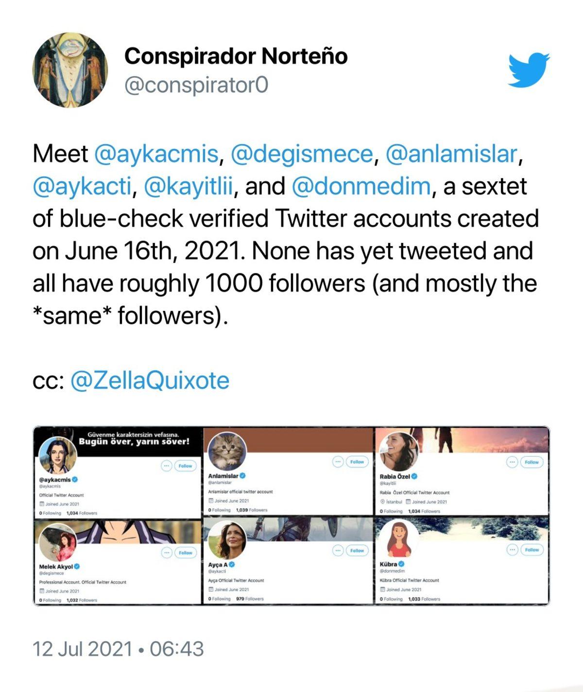Open the "..." menu on Kübra's profile card
Image resolution: width=583 pixels, height=692 pixels.
(512, 550)
